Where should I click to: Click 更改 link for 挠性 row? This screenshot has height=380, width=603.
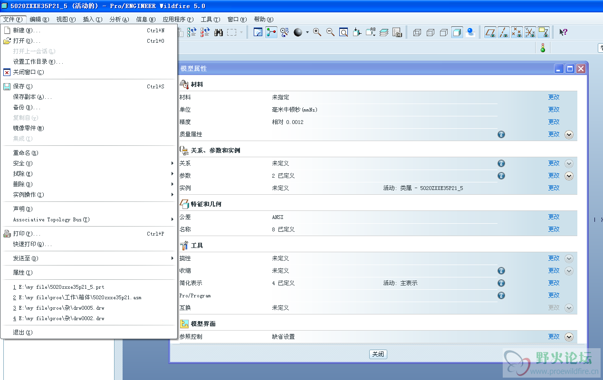coord(554,258)
